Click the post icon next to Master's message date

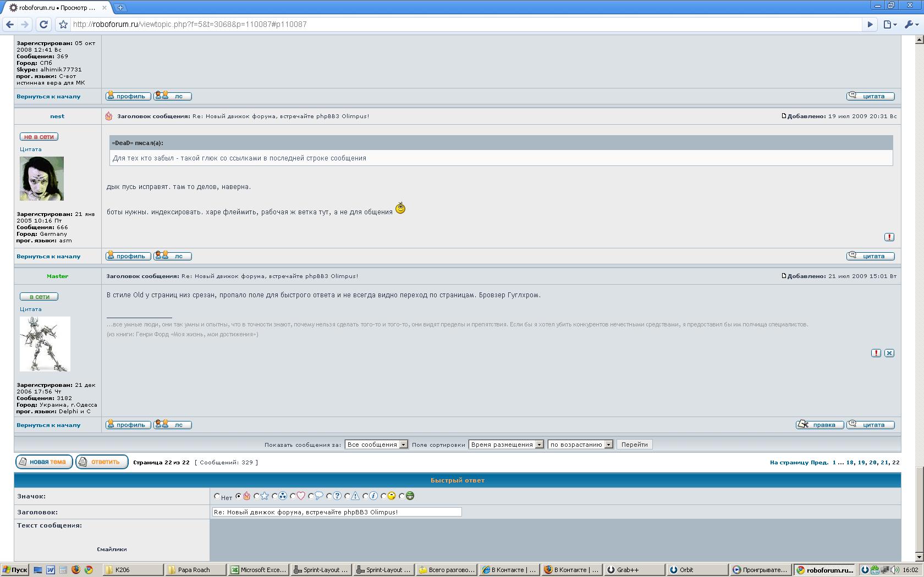click(x=784, y=276)
